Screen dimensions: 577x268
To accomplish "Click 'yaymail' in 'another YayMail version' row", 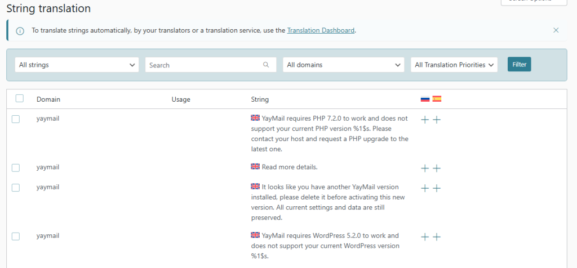I will pos(48,187).
